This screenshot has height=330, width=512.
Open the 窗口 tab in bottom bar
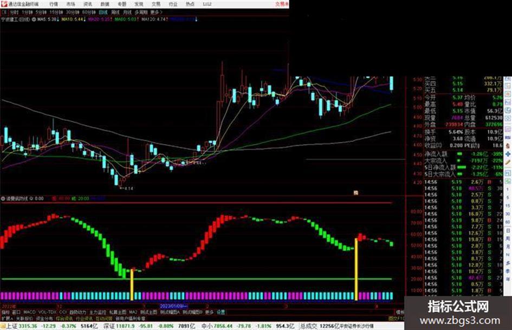click(16, 312)
